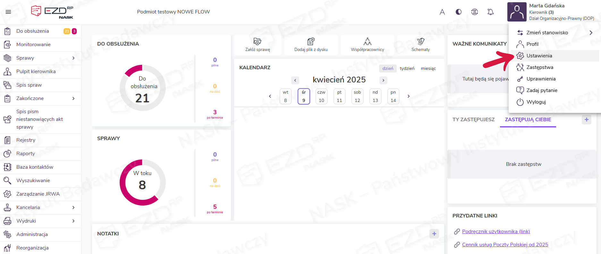Screen dimensions: 601x254
Task: Open the Współpracownicy shortcut icon
Action: [368, 41]
